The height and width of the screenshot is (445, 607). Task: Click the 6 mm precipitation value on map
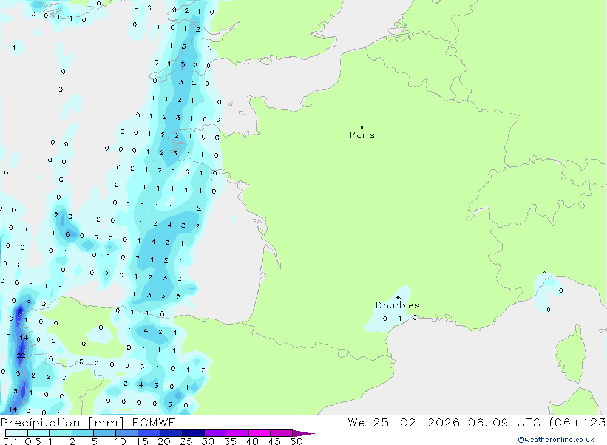click(182, 64)
